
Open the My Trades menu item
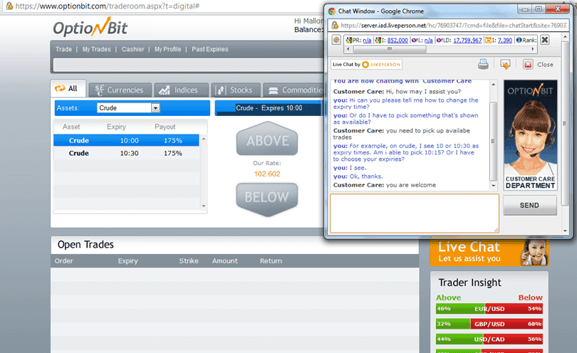coord(96,49)
